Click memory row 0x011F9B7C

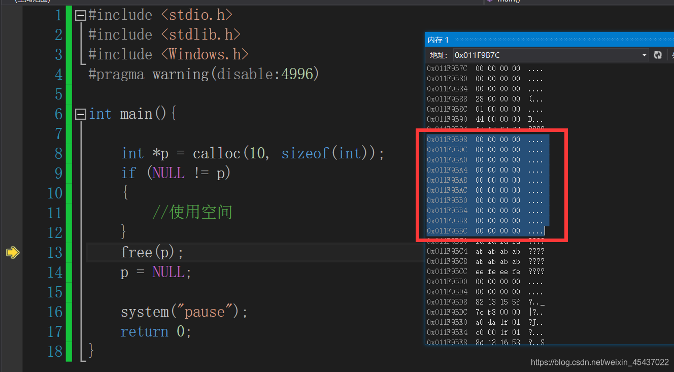(x=485, y=69)
